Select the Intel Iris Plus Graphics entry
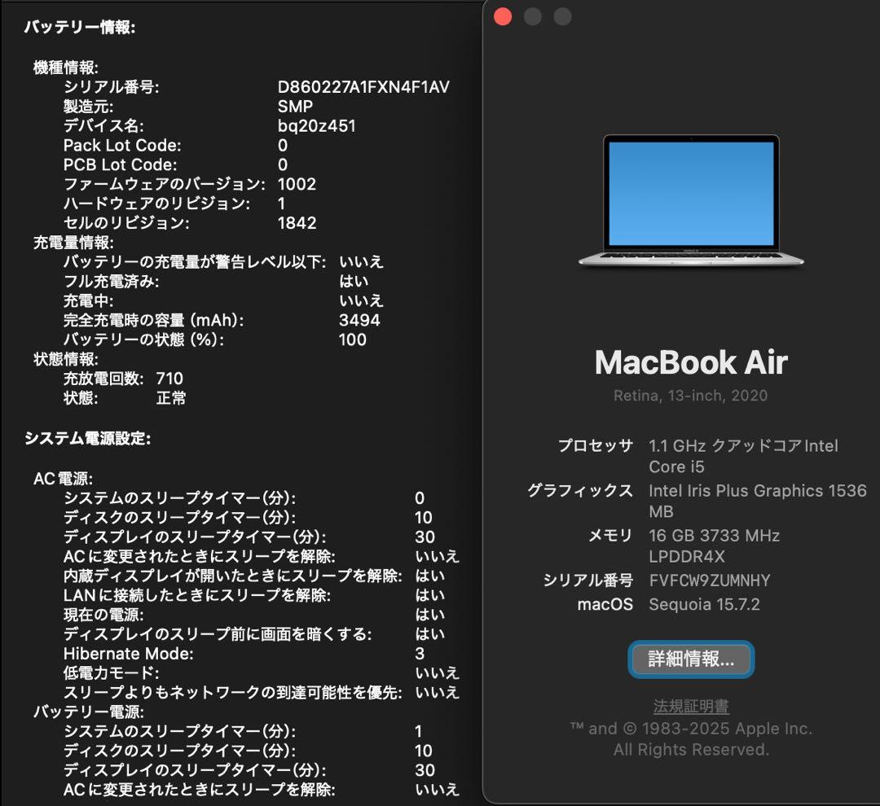Image resolution: width=880 pixels, height=806 pixels. click(758, 491)
